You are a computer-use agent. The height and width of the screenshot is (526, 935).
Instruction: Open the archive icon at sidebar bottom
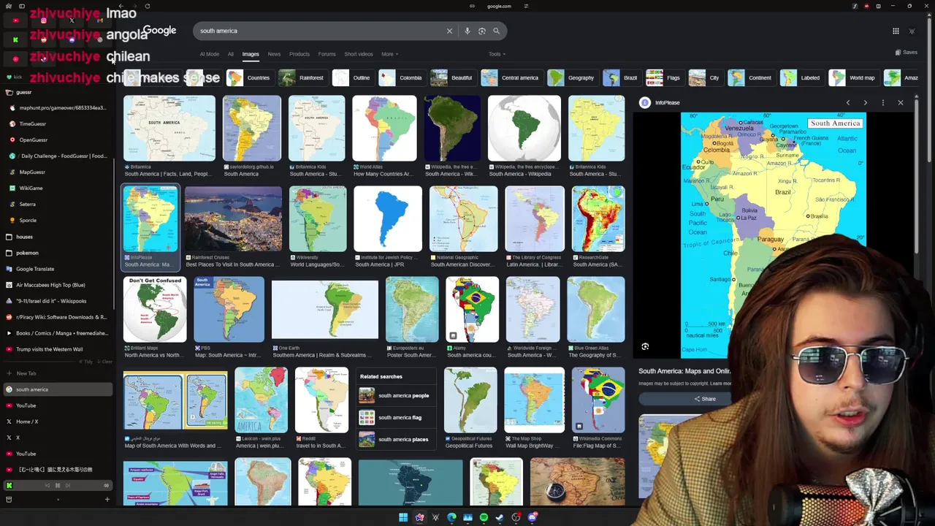(9, 500)
